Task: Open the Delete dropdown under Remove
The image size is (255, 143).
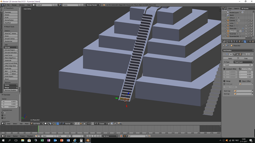Action: pos(11,85)
